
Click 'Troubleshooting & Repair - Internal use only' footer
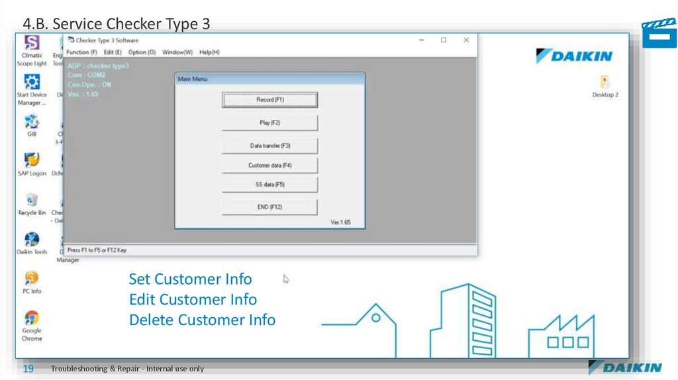pos(127,369)
